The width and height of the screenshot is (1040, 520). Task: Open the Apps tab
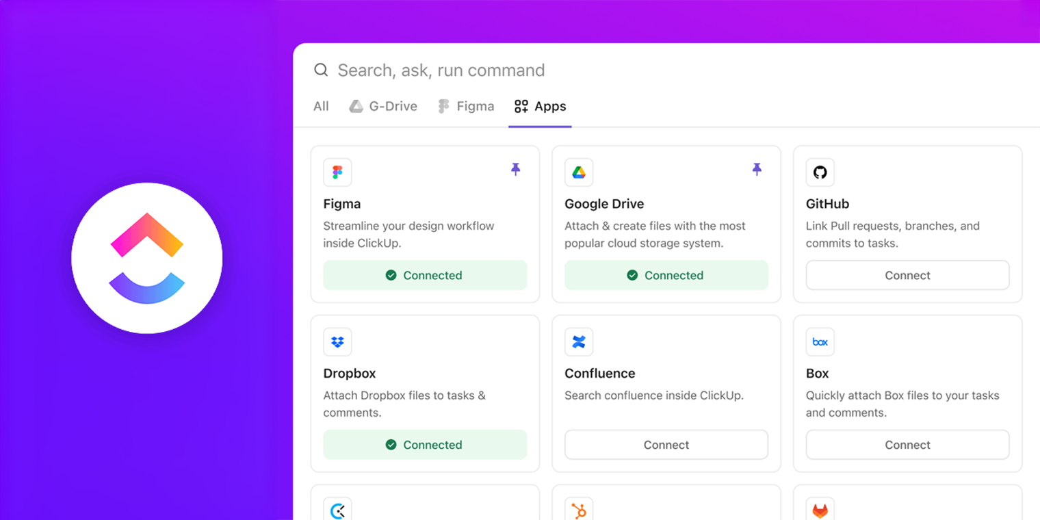540,106
